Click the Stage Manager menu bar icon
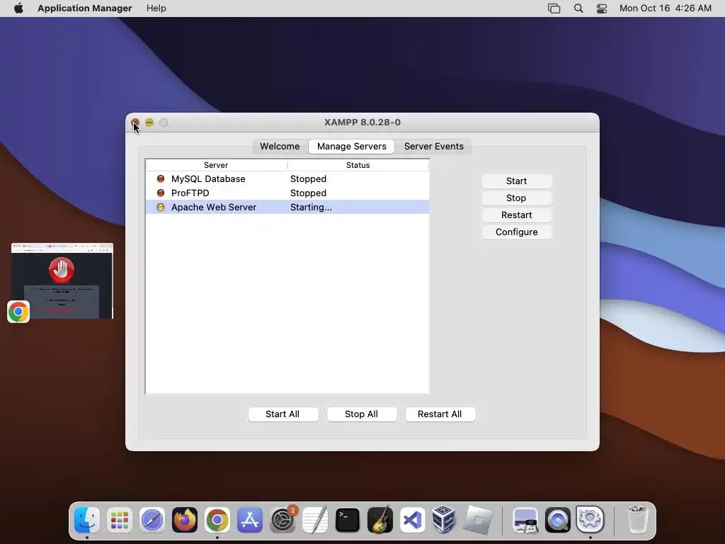This screenshot has height=544, width=725. (x=554, y=8)
